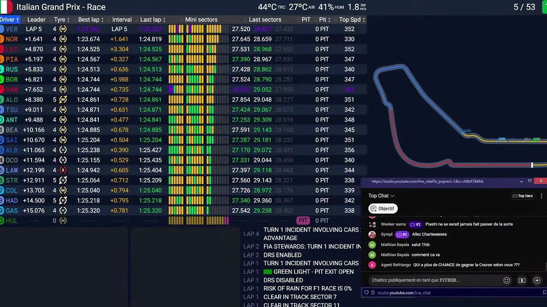The height and width of the screenshot is (307, 547).
Task: Click the medium tyre icon in COL row
Action: tap(63, 191)
